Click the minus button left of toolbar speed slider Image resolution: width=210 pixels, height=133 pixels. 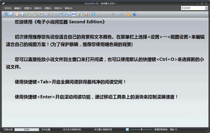[x=99, y=14]
